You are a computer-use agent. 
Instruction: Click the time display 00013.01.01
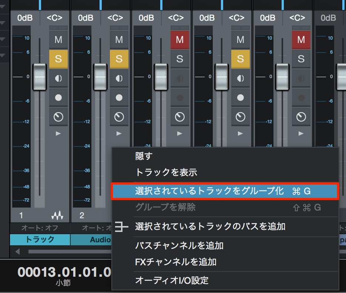tap(64, 272)
